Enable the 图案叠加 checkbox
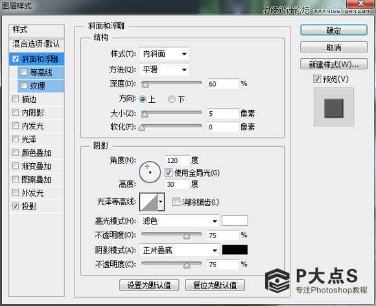376x306 pixels. point(16,179)
